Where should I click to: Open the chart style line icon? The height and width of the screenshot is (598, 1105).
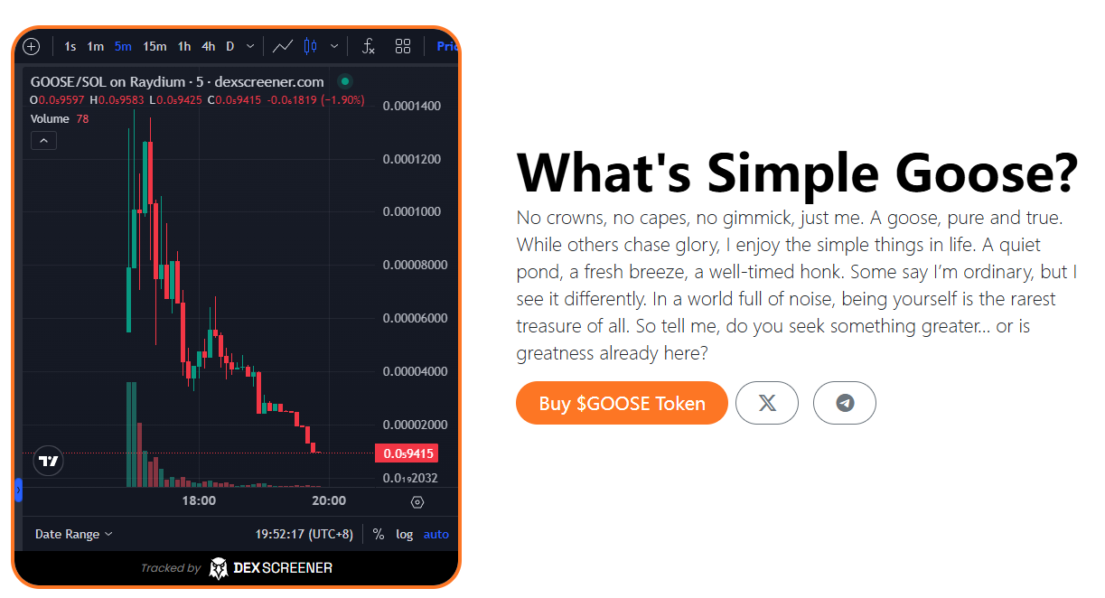click(x=283, y=46)
